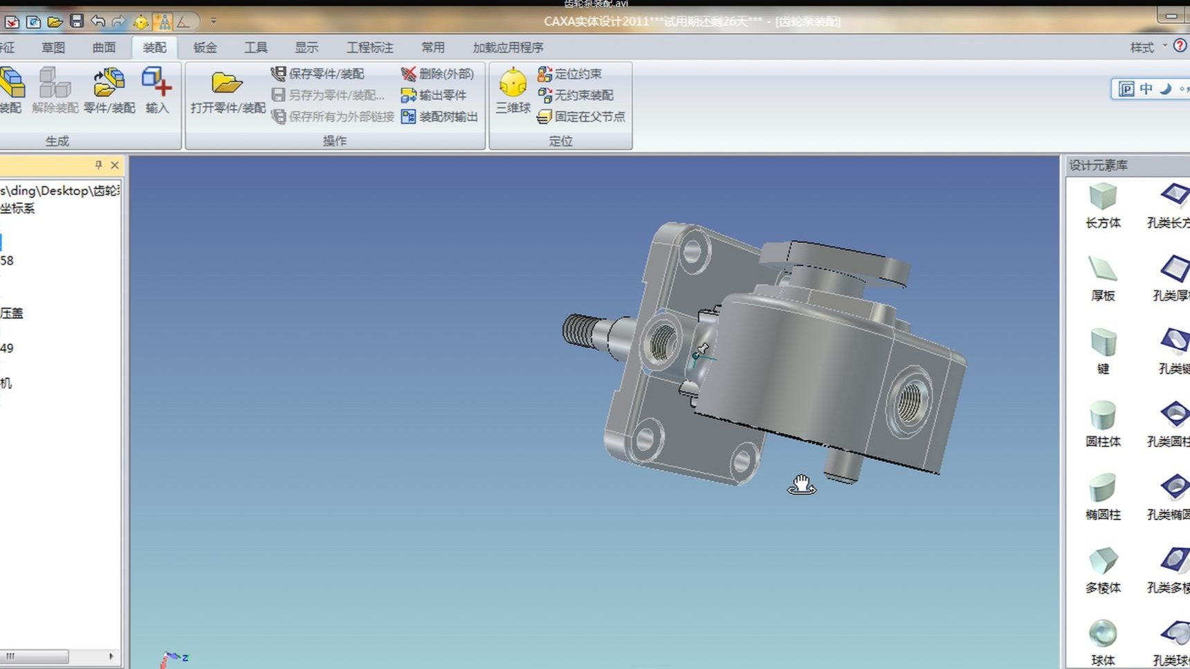
Task: Click the pump assembly model in viewport
Action: point(765,353)
